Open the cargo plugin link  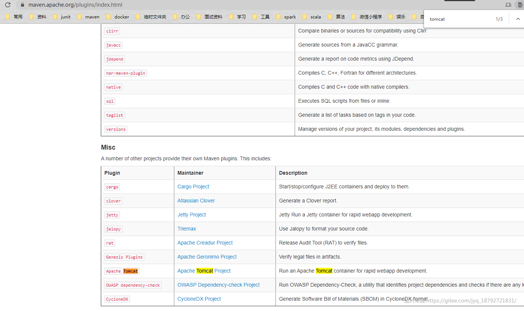pos(112,187)
